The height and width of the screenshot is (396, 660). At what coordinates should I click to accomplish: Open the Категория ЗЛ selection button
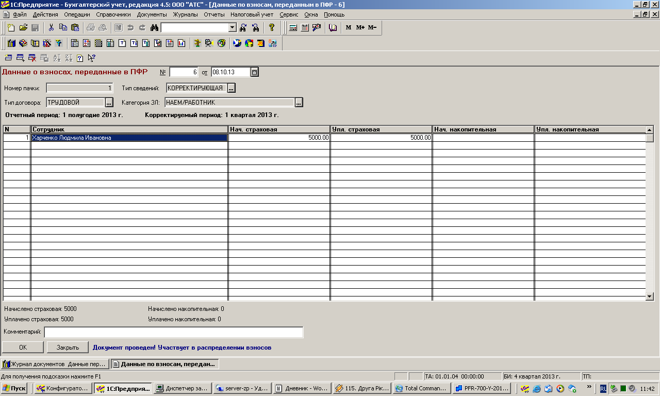pos(299,103)
